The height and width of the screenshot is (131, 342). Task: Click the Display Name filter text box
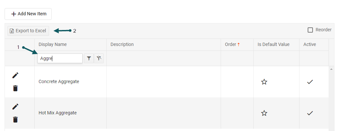[x=60, y=58]
